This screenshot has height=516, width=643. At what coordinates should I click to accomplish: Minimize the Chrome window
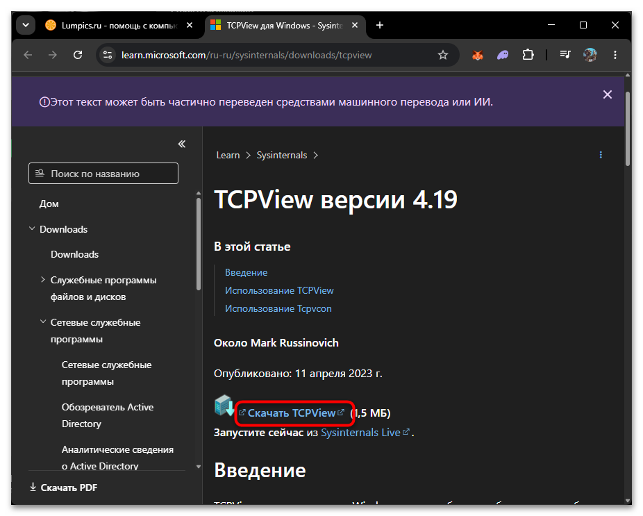[x=551, y=26]
